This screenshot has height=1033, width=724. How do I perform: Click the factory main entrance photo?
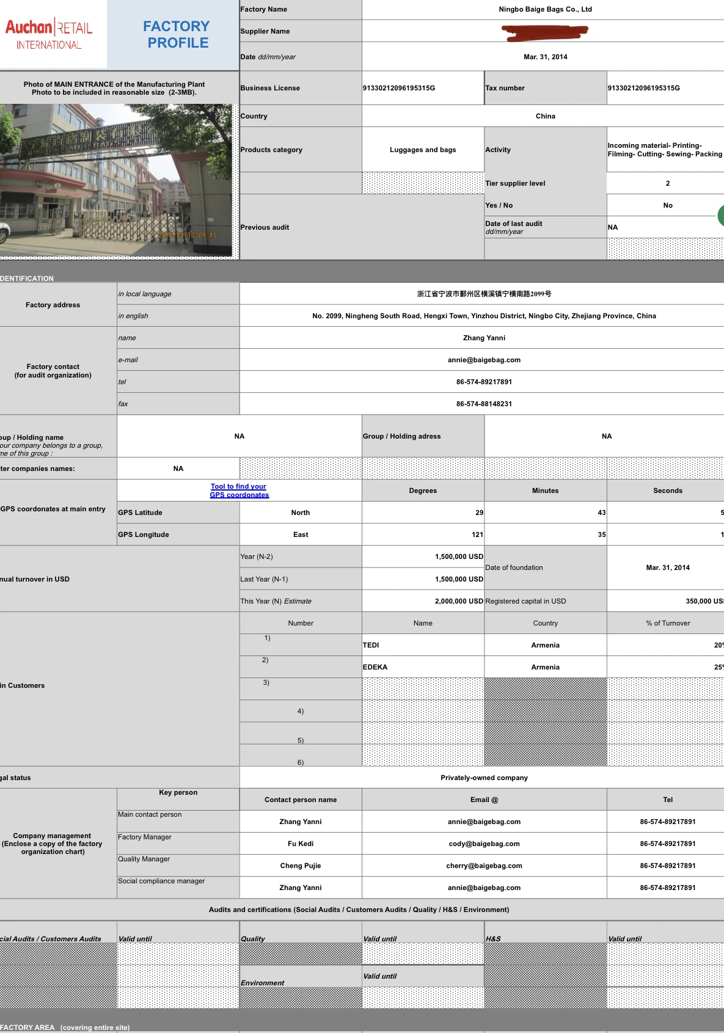point(115,181)
